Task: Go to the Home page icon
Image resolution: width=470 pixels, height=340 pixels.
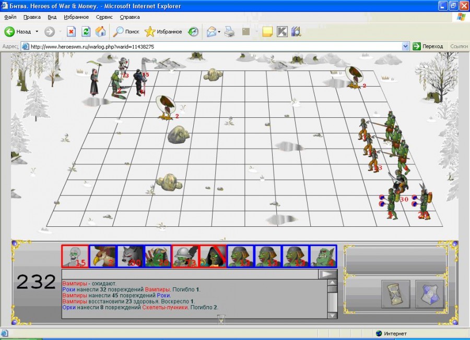Action: pyautogui.click(x=100, y=31)
